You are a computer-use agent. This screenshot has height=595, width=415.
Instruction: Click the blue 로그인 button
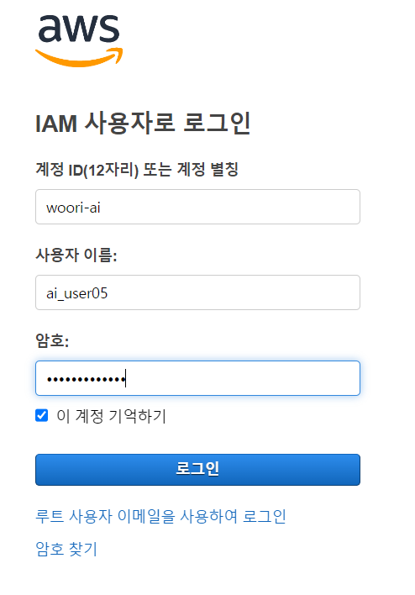click(x=197, y=470)
